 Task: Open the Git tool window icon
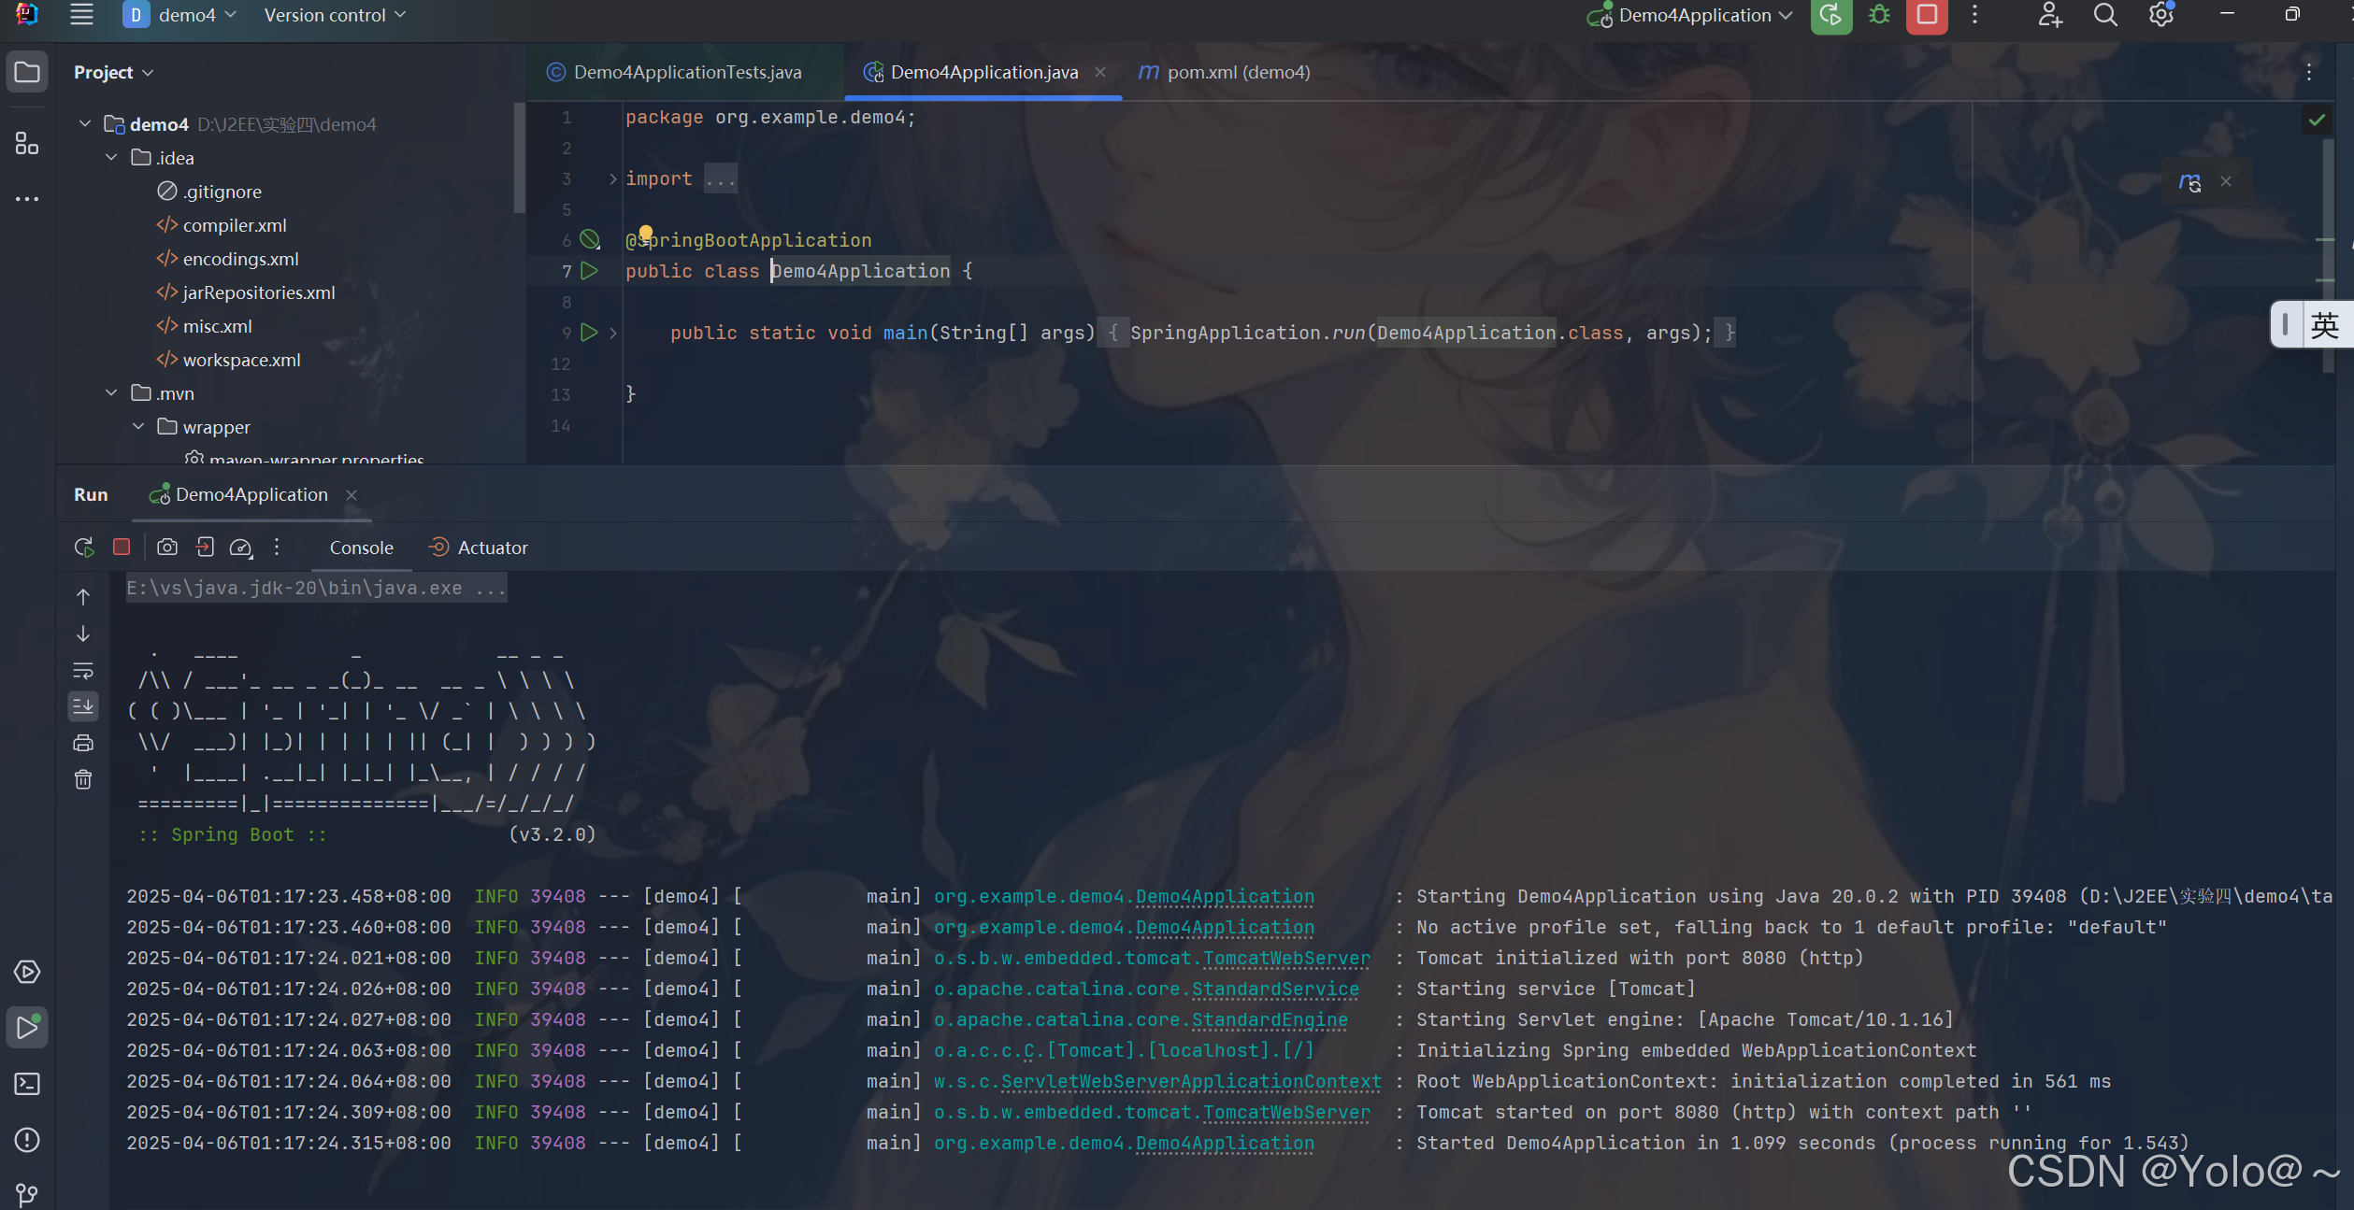click(x=27, y=1194)
